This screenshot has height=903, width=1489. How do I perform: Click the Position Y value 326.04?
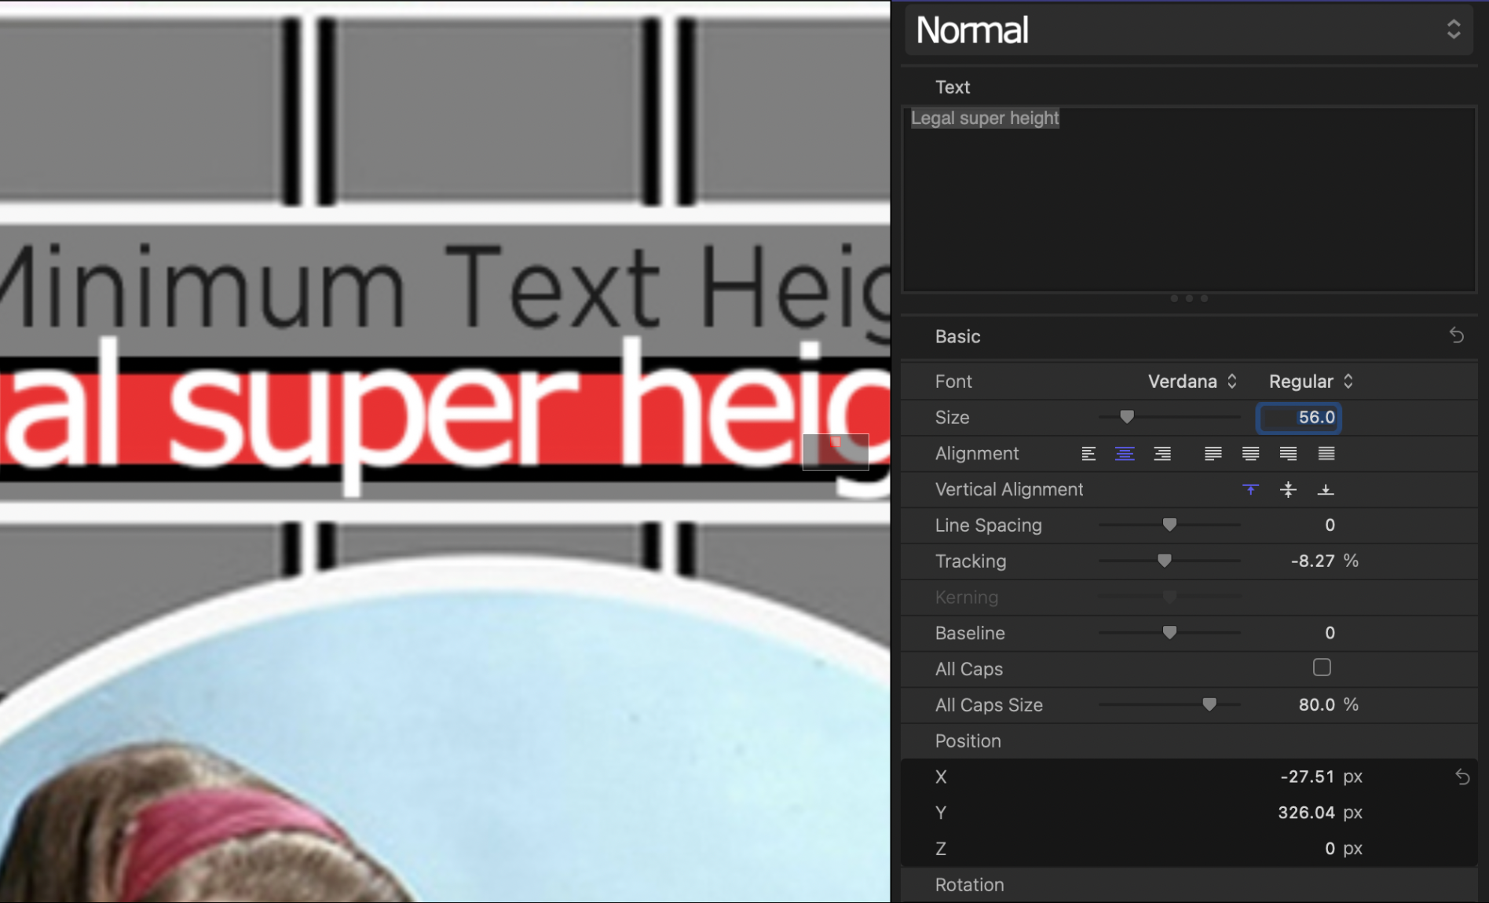coord(1305,813)
